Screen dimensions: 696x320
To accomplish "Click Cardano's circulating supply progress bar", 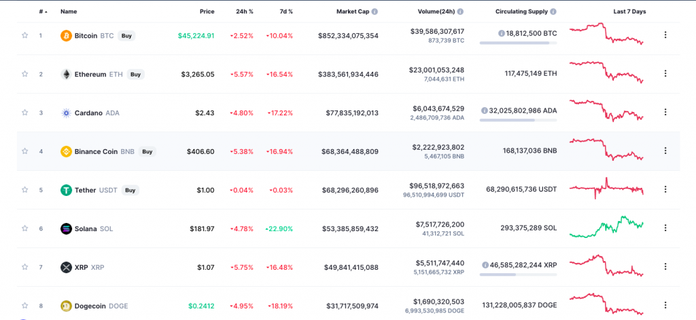I will (x=518, y=120).
